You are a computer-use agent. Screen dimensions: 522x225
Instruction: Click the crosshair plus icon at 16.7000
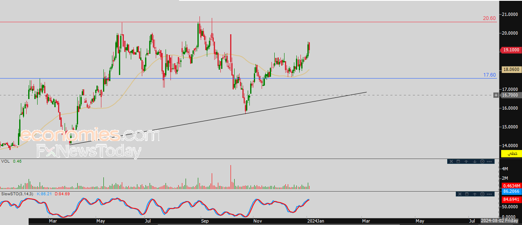tap(496, 95)
